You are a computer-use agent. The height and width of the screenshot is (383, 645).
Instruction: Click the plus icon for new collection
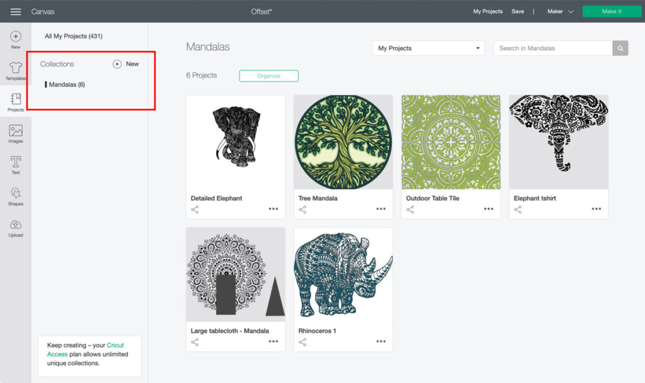(117, 64)
